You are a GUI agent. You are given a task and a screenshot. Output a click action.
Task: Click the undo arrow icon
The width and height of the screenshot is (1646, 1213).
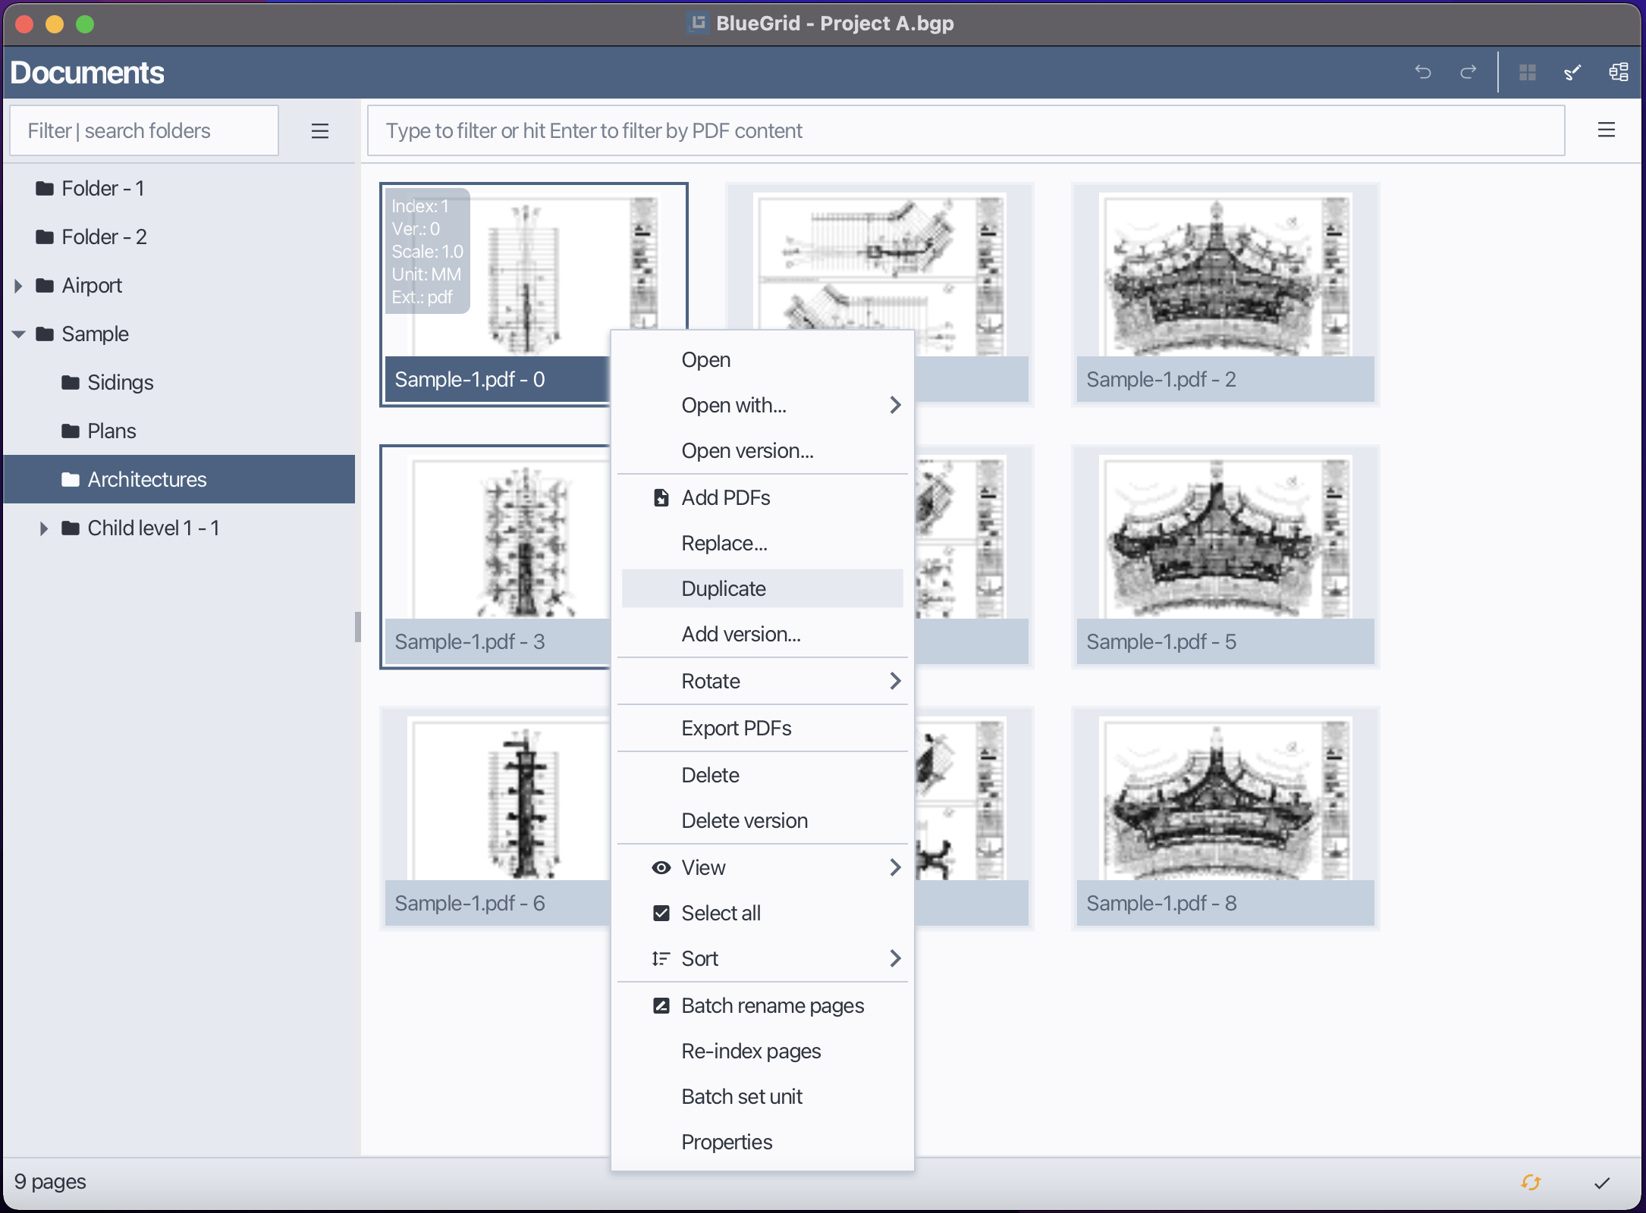point(1423,72)
